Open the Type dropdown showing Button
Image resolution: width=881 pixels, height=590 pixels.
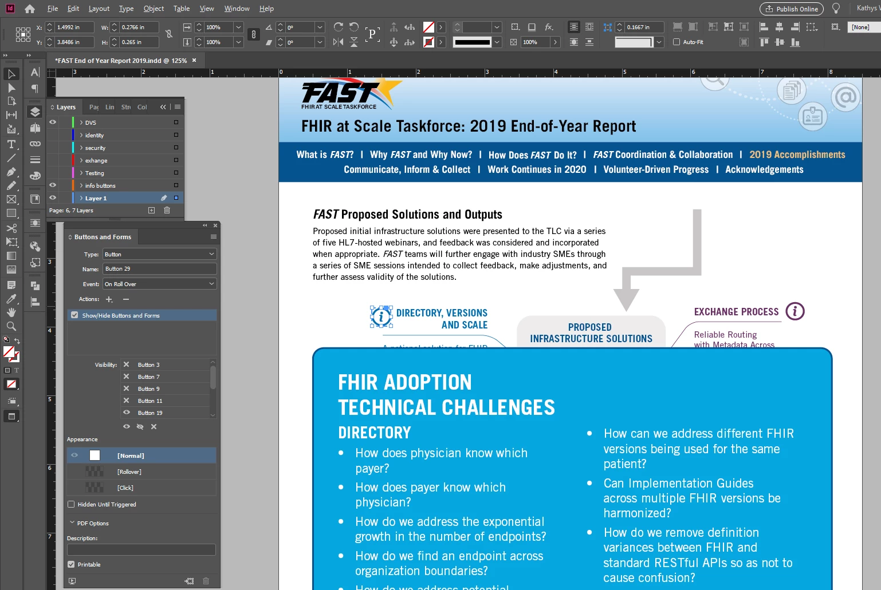159,254
